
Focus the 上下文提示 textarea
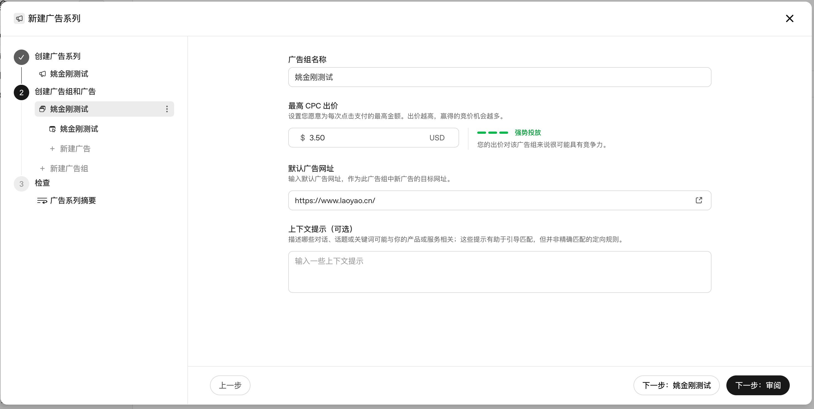(x=500, y=272)
